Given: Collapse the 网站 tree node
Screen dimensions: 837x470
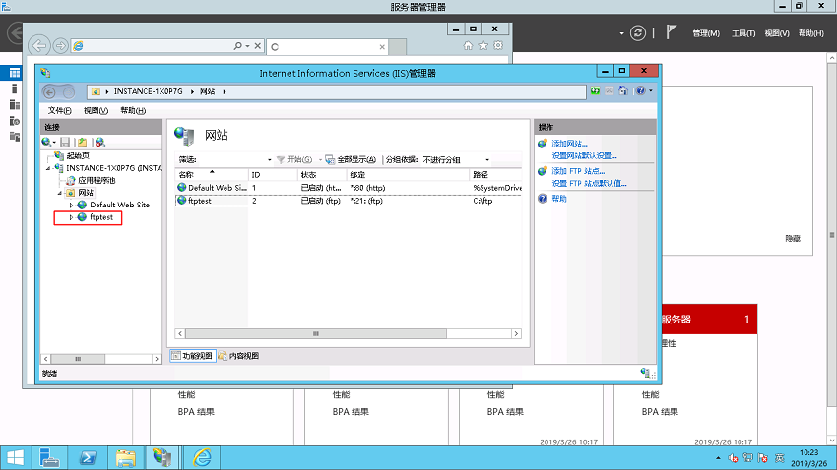Looking at the screenshot, I should point(60,193).
